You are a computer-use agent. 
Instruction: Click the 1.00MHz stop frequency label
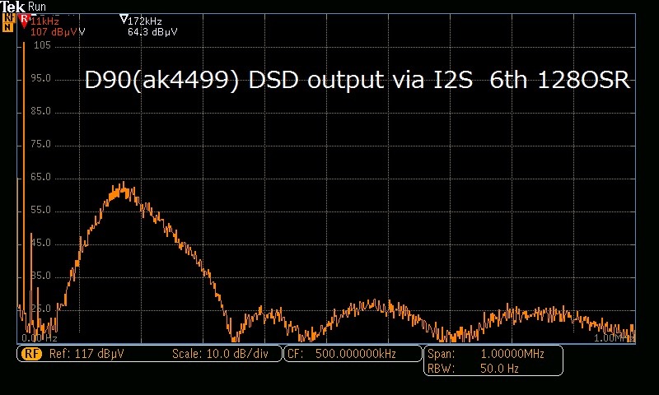coord(614,338)
